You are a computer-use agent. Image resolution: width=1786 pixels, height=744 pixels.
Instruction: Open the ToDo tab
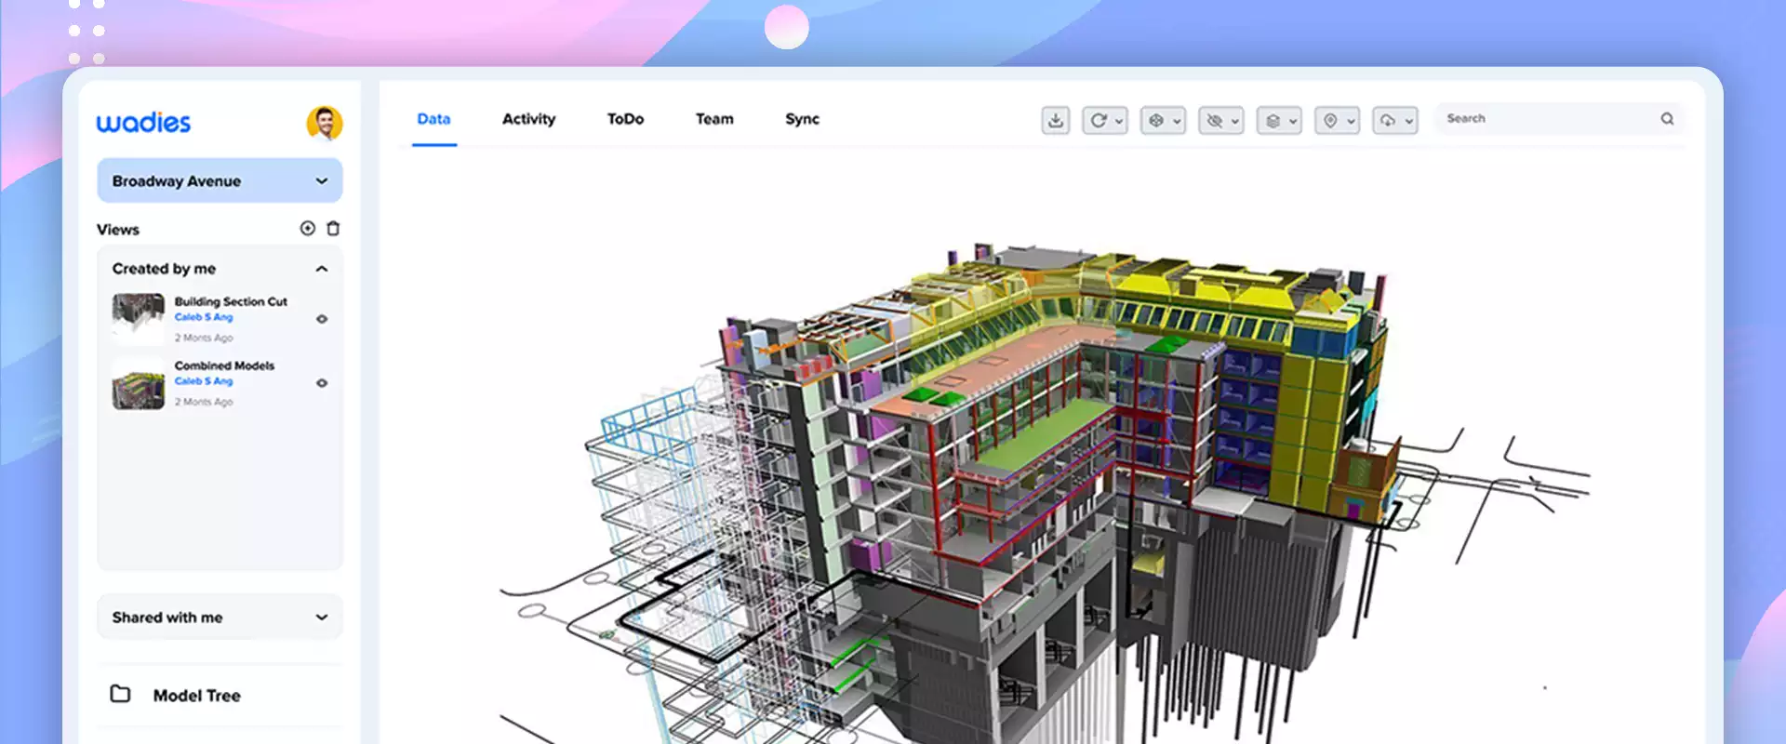[625, 119]
